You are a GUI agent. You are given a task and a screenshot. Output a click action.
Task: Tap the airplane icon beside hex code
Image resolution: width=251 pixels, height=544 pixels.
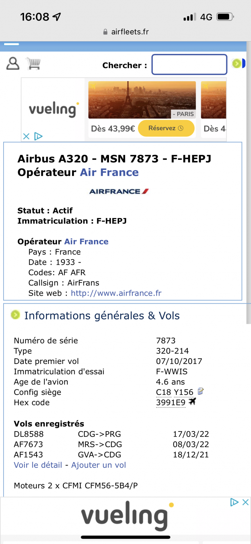[193, 402]
